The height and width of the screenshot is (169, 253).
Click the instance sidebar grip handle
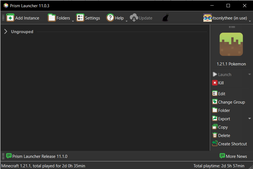click(232, 27)
